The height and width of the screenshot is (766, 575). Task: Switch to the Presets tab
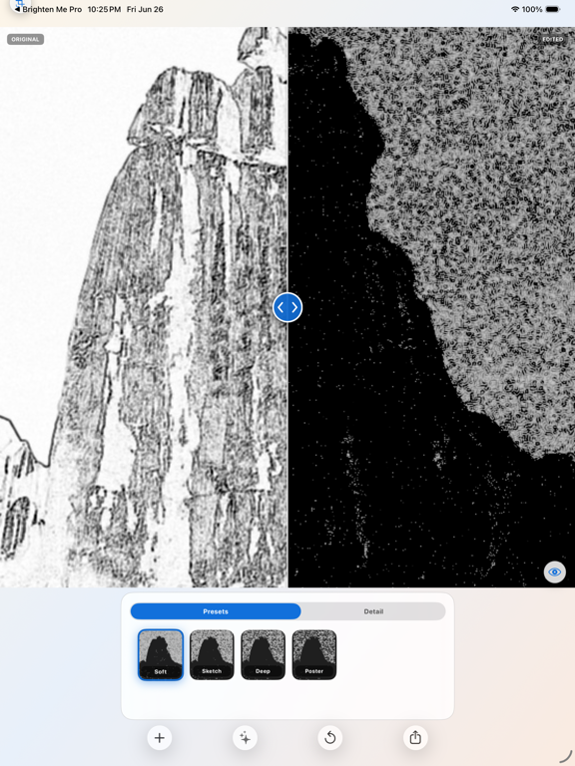(216, 611)
